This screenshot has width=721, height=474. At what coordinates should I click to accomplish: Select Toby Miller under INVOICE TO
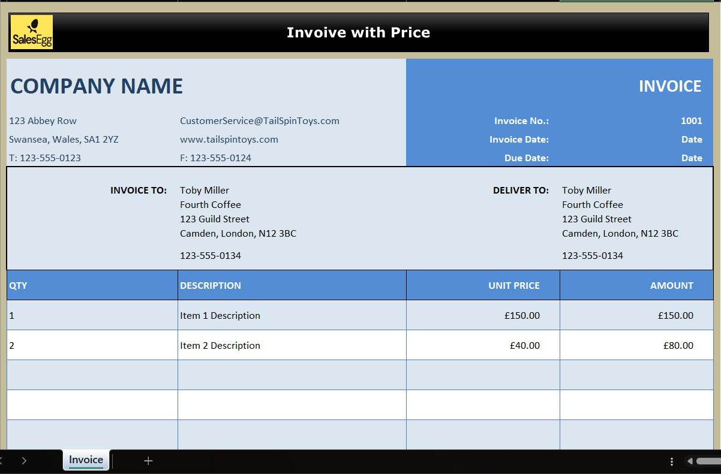tap(205, 190)
